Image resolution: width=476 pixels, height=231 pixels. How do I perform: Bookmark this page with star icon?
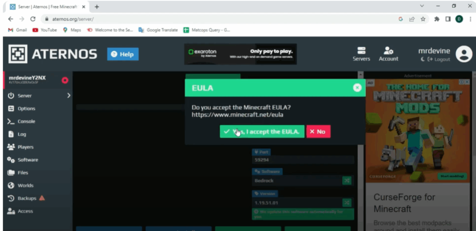pyautogui.click(x=423, y=19)
